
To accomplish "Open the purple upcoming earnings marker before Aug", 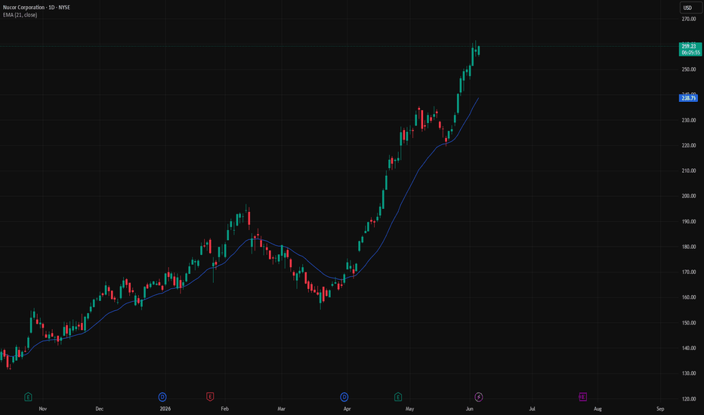I will (x=582, y=397).
